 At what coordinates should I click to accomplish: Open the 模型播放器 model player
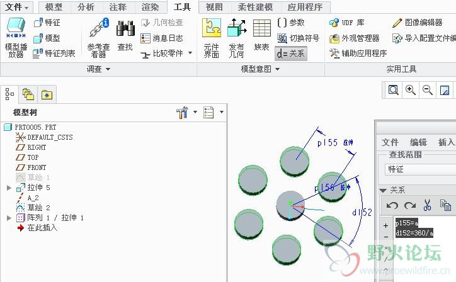16,38
